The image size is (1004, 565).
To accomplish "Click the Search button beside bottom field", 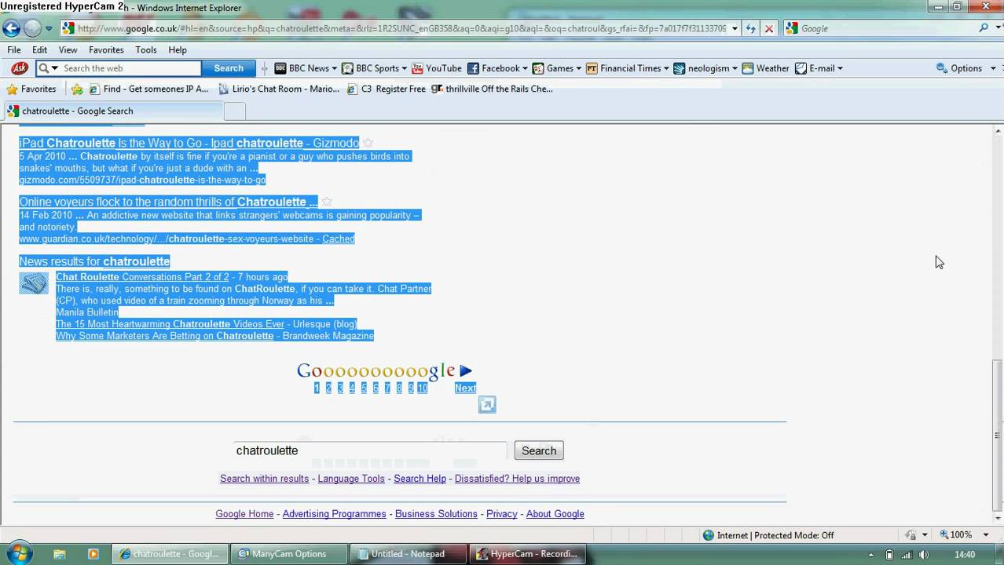I will 539,450.
